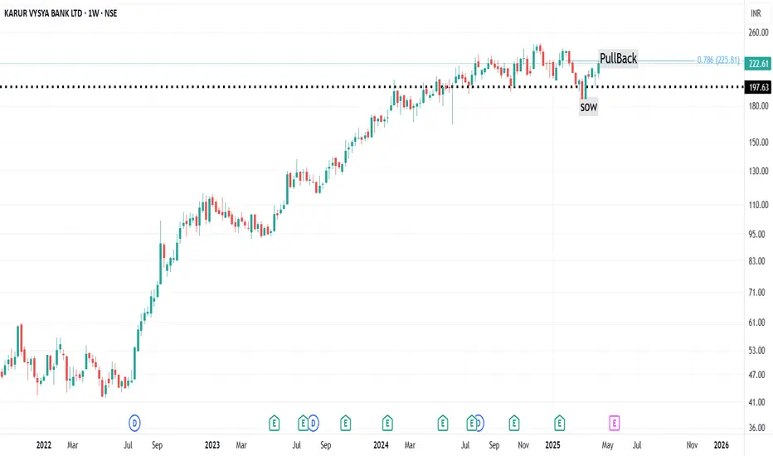Select the dividend marker near August 2023
The height and width of the screenshot is (456, 773).
point(314,423)
